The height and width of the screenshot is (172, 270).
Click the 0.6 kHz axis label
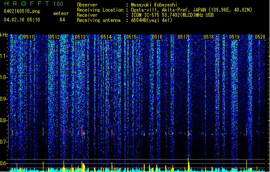3,163
